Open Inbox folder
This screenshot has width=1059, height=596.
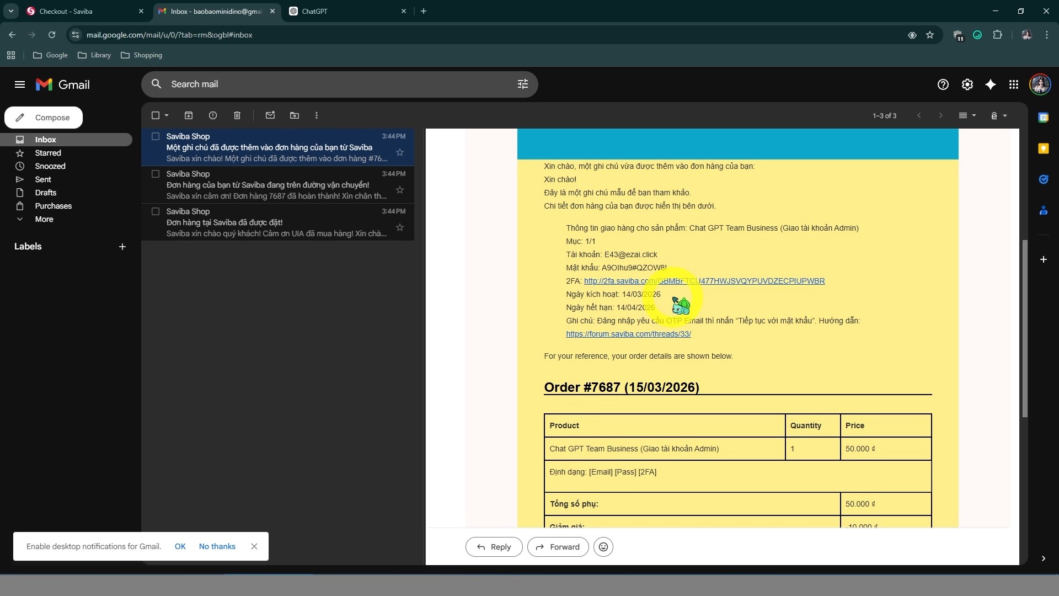click(66, 140)
